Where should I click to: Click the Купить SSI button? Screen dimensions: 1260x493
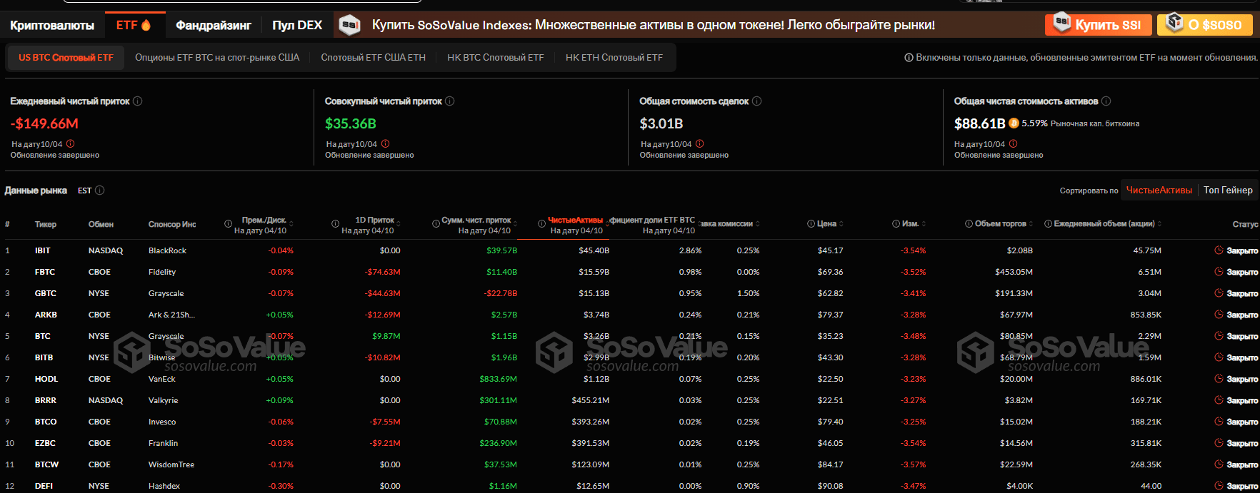point(1098,25)
